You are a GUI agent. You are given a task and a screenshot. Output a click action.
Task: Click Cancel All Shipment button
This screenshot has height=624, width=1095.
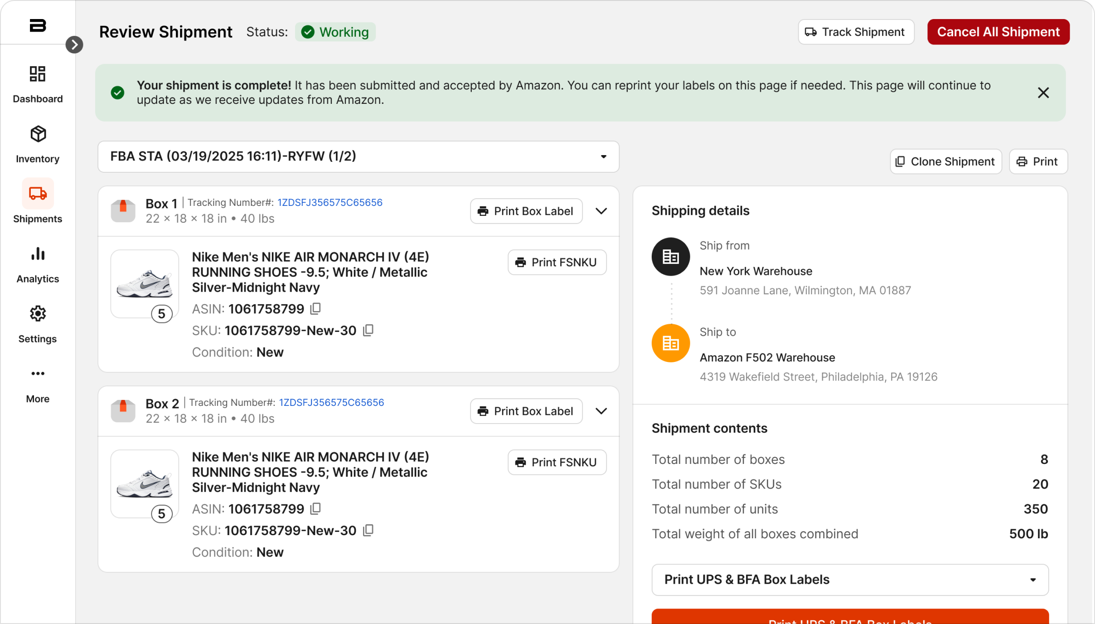998,32
